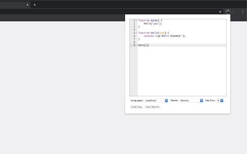Open the CP extension icon in the toolbar

228,11
